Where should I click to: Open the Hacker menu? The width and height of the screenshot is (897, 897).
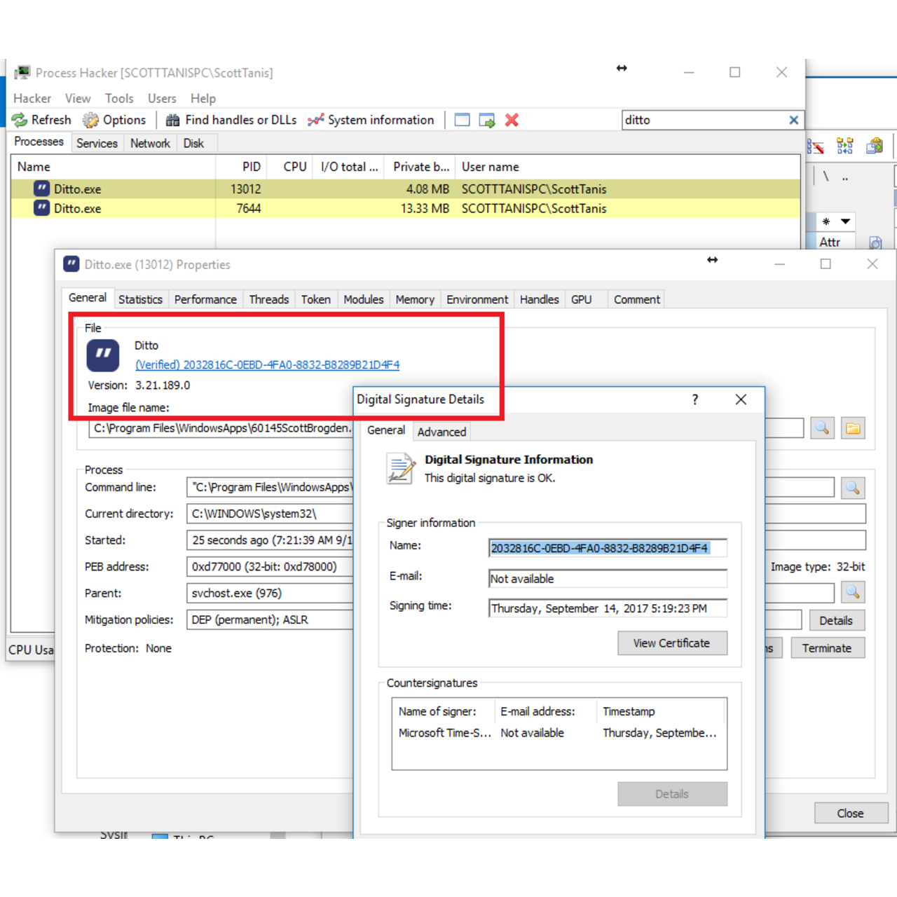pos(32,99)
